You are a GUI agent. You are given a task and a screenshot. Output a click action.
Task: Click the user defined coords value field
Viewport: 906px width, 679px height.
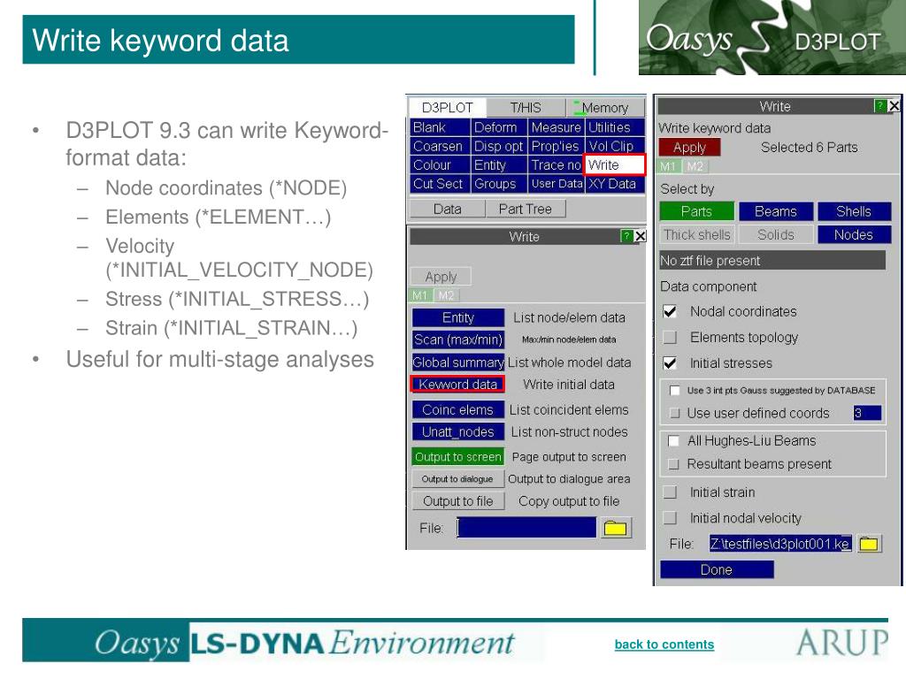pos(867,414)
